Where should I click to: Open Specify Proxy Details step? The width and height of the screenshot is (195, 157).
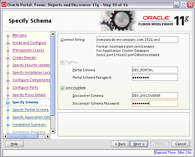(29, 95)
